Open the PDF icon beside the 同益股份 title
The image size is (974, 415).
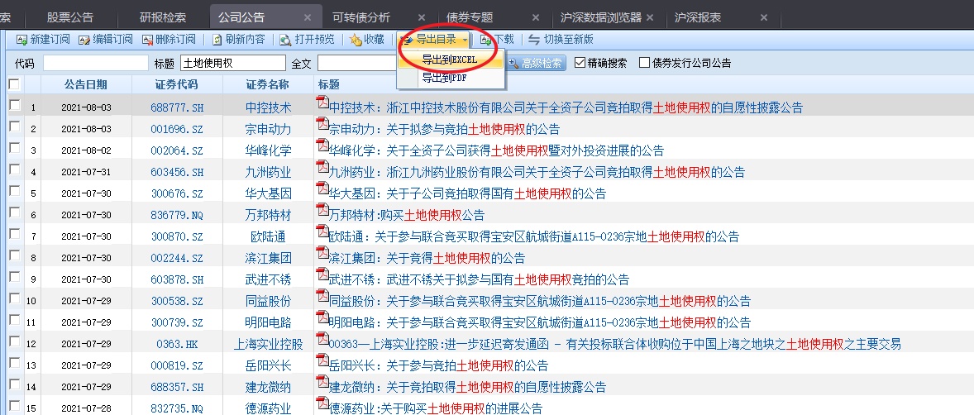pos(322,297)
